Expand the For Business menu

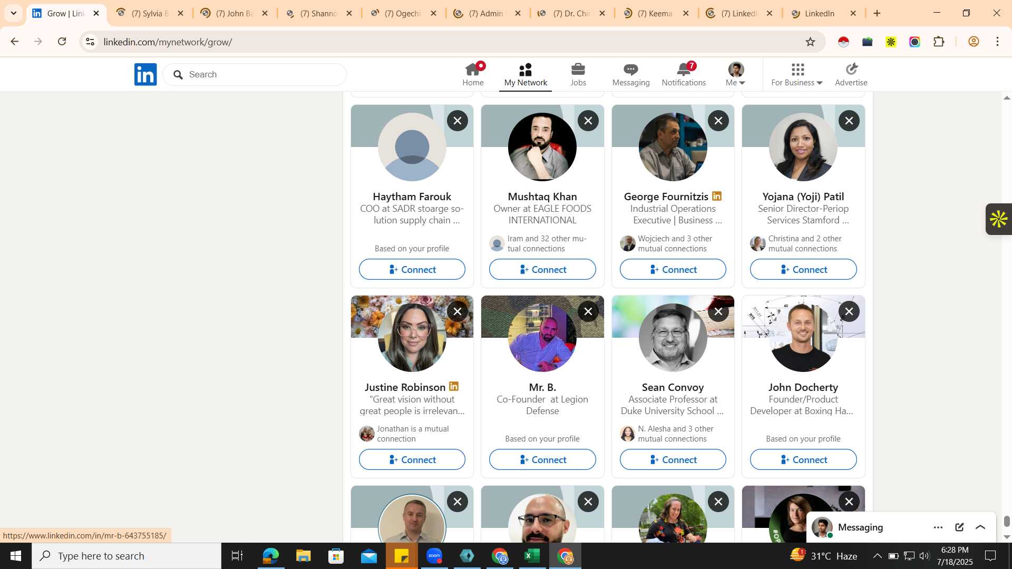tap(796, 74)
